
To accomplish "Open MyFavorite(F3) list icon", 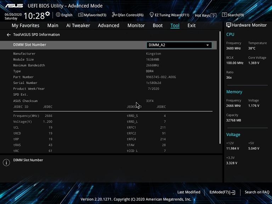I will [80, 15].
